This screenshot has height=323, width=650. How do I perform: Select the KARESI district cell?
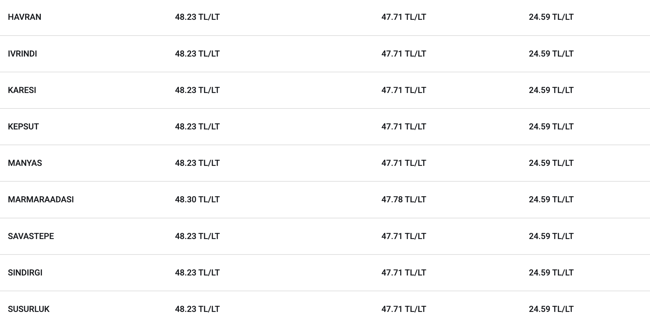(22, 90)
